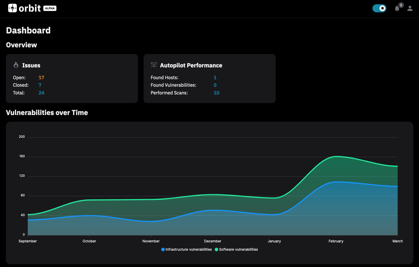Open the user profile menu
Image resolution: width=419 pixels, height=267 pixels.
[x=410, y=9]
